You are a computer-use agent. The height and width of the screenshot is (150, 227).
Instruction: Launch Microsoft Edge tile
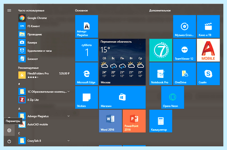click(86, 74)
